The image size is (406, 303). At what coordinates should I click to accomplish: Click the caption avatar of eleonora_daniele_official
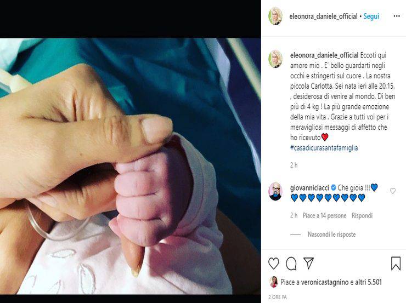pyautogui.click(x=275, y=59)
